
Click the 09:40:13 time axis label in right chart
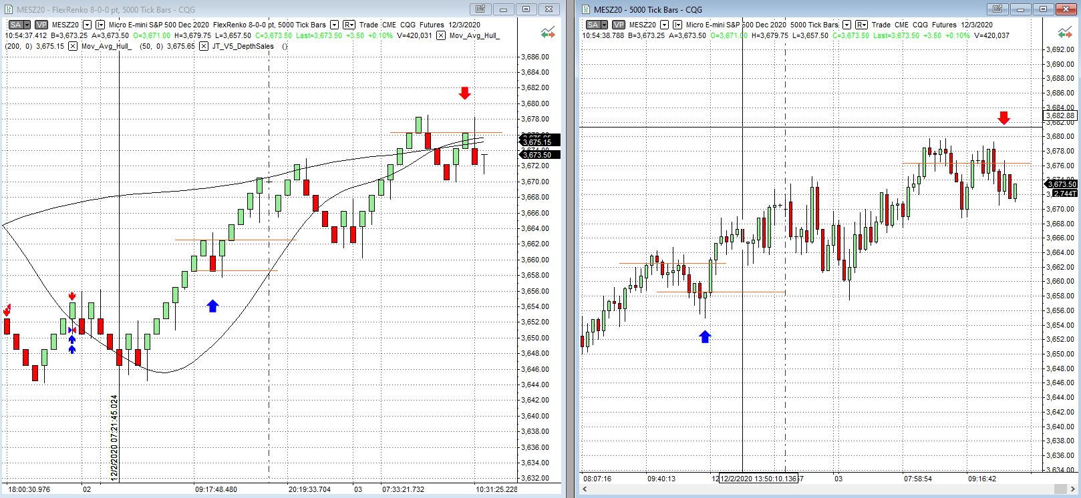(661, 479)
